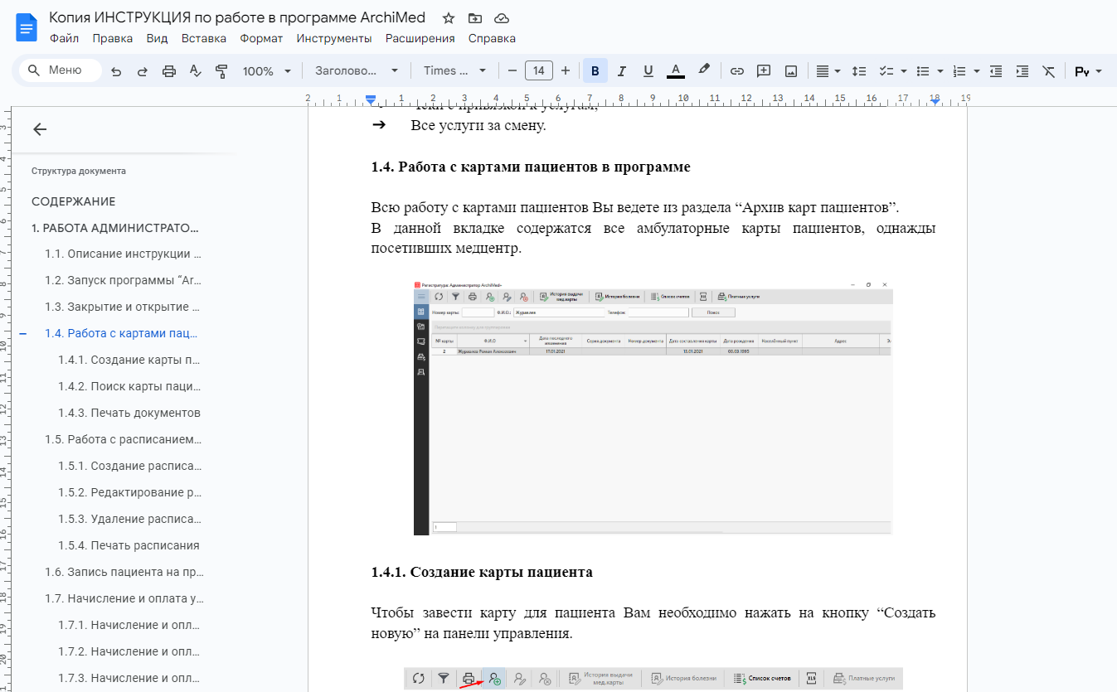Click the Add comment icon

[x=764, y=71]
